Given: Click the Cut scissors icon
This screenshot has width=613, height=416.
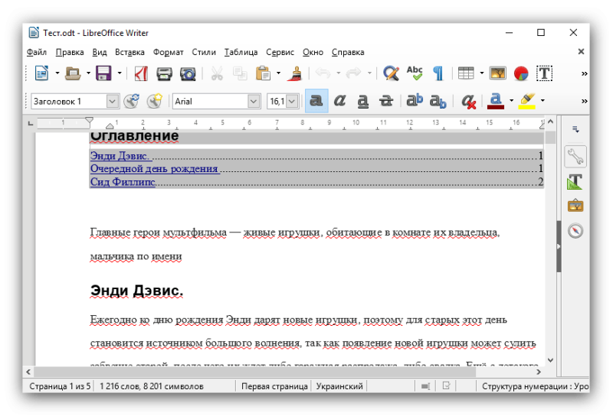Looking at the screenshot, I should pyautogui.click(x=217, y=73).
